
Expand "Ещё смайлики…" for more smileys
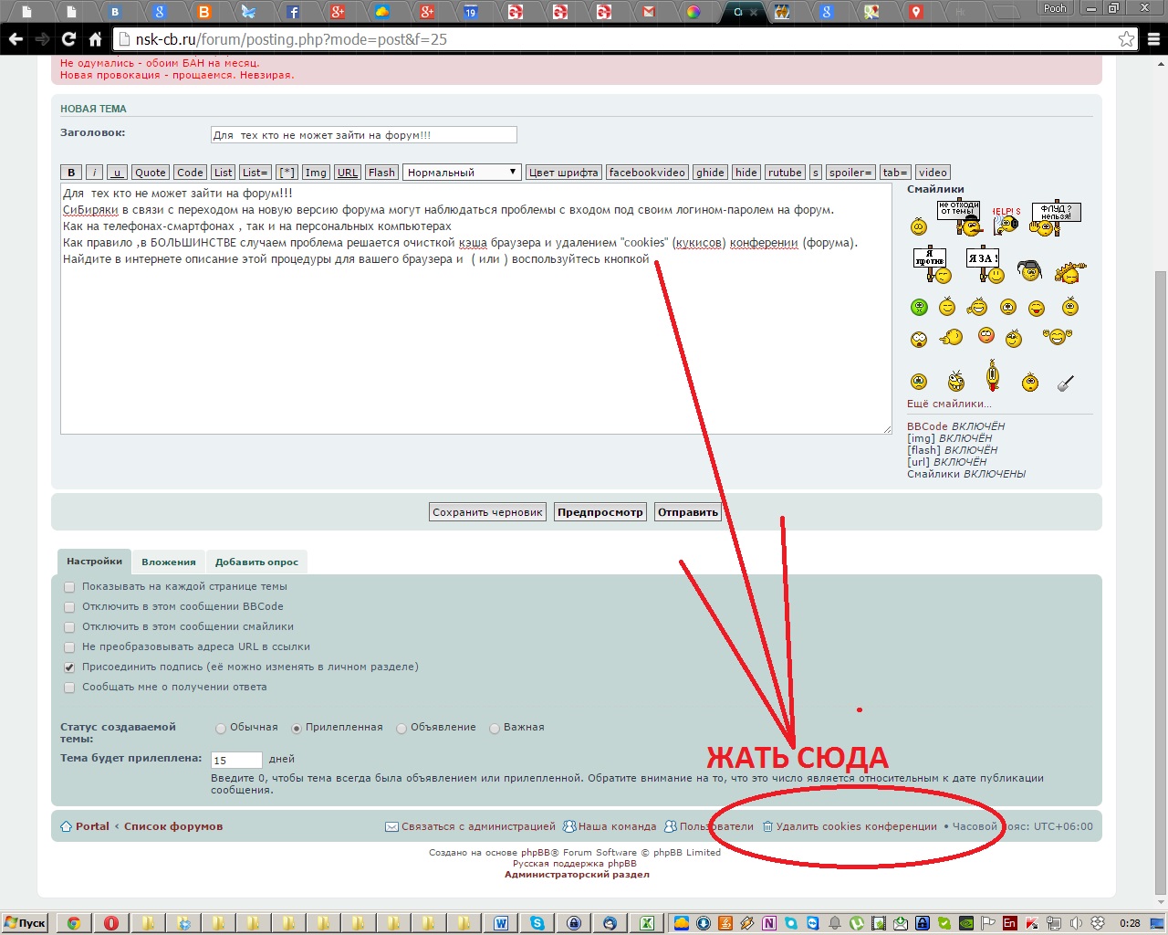tap(948, 404)
